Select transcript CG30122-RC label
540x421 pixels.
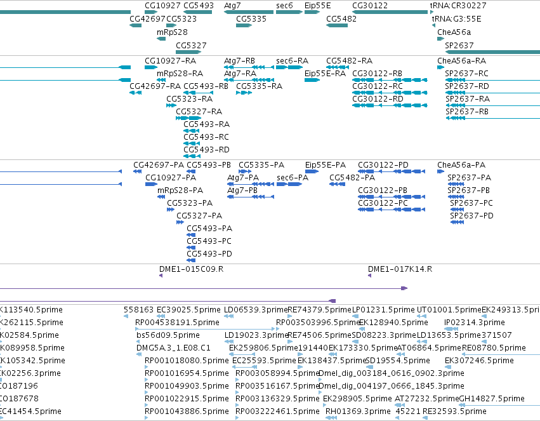[377, 86]
